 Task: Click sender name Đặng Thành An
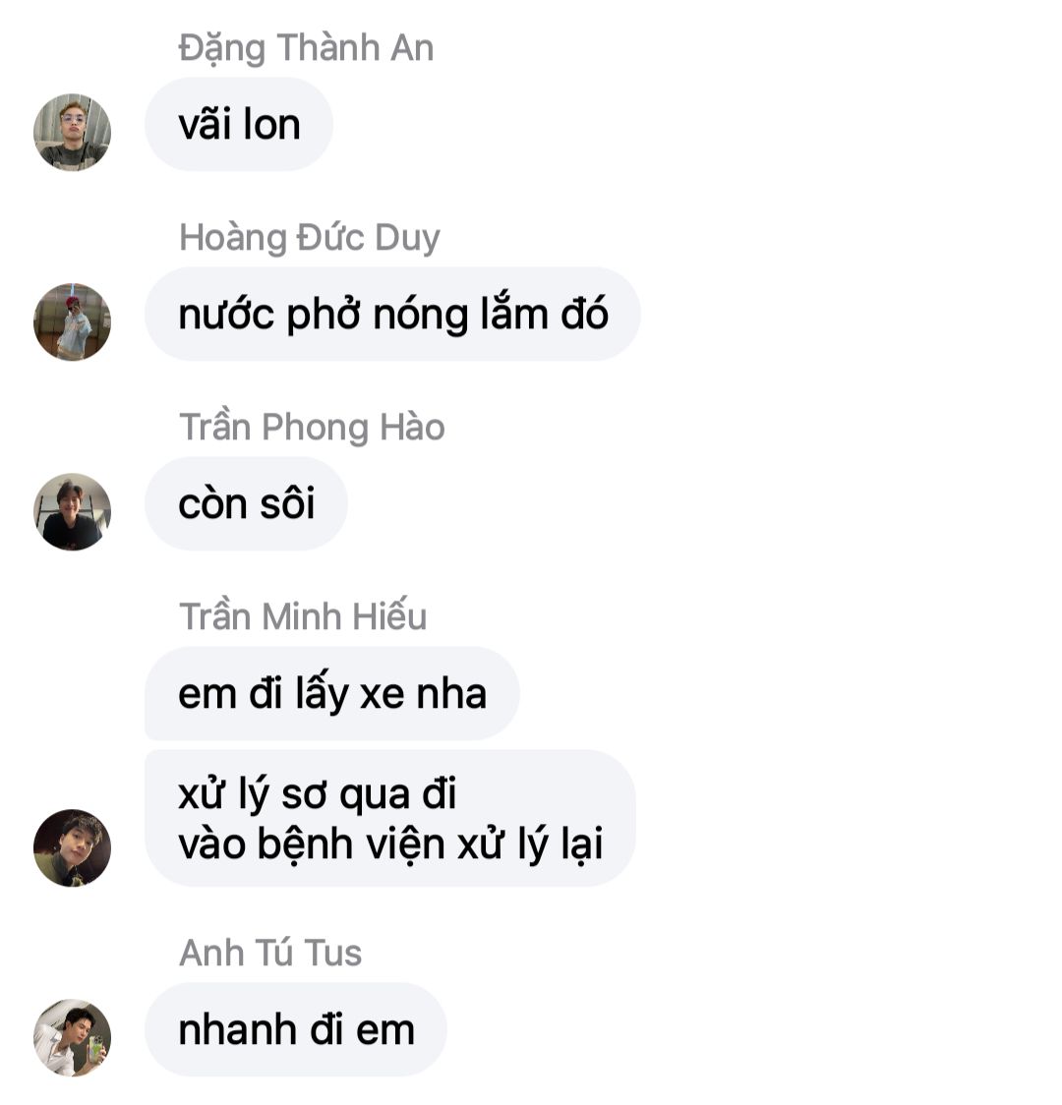tap(306, 48)
